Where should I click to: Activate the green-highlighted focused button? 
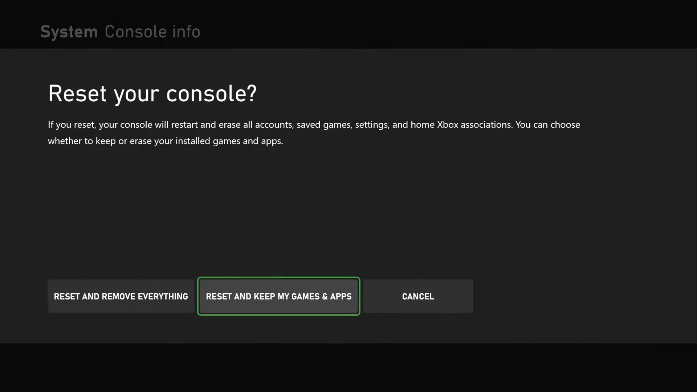[x=278, y=296]
